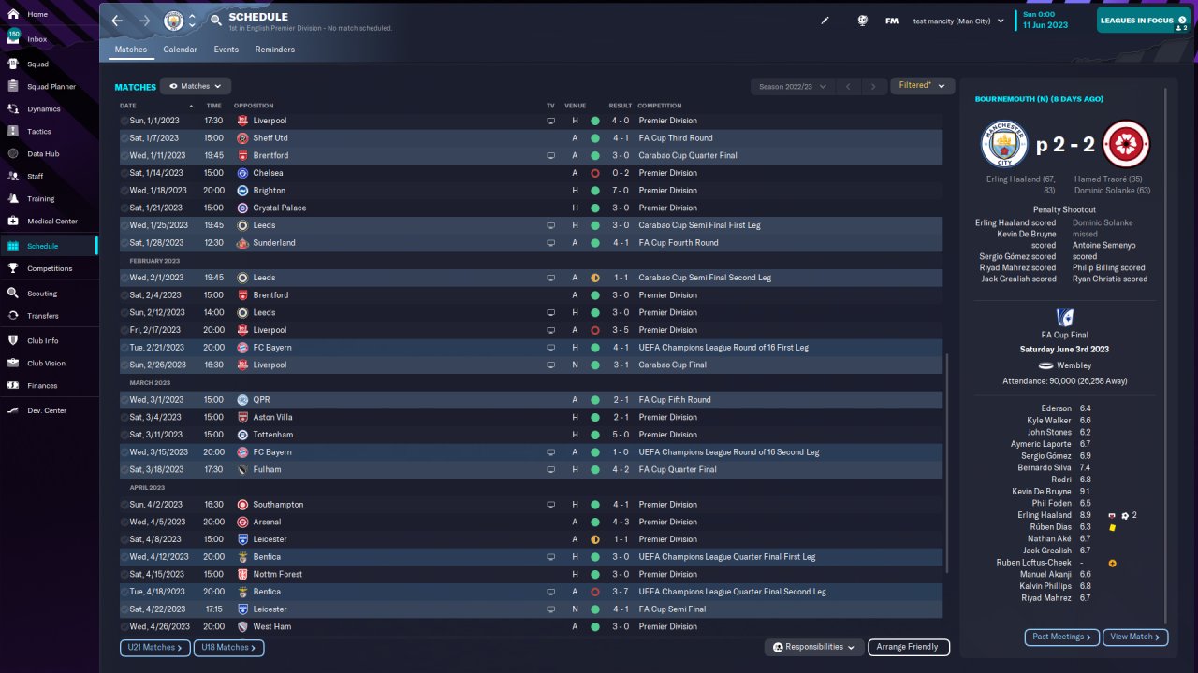Image resolution: width=1198 pixels, height=673 pixels.
Task: Toggle the check circle for Wed, 1/11/2023
Action: 124,155
